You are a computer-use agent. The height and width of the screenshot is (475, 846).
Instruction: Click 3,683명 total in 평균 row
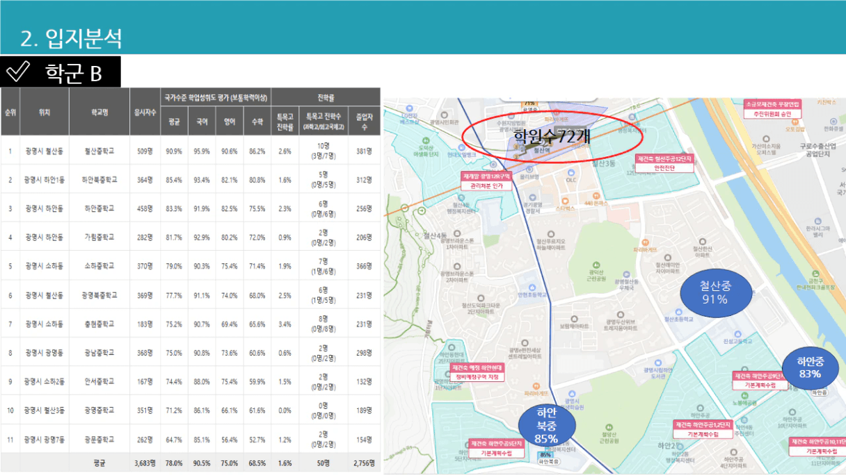coord(145,462)
